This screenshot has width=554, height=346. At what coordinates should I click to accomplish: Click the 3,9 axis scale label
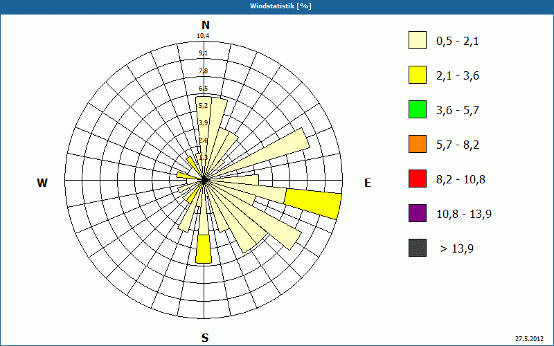(203, 123)
